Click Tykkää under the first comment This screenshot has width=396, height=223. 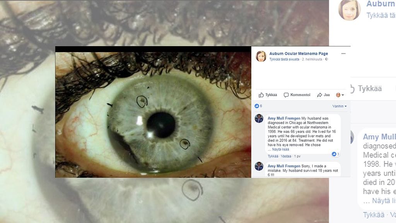coord(273,156)
